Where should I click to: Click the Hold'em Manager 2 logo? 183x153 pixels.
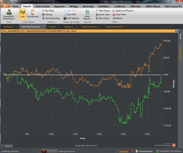pos(174,145)
